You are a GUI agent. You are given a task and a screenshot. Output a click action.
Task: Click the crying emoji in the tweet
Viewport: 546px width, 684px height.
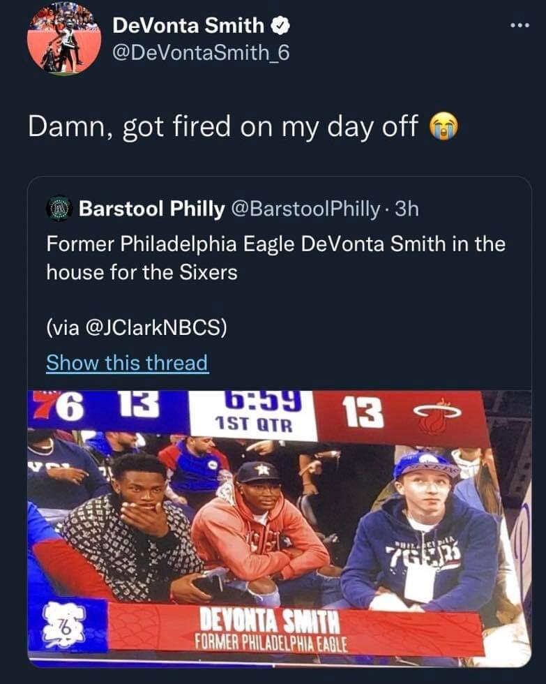(x=444, y=126)
